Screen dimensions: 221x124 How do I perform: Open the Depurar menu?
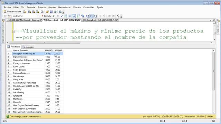(52, 7)
